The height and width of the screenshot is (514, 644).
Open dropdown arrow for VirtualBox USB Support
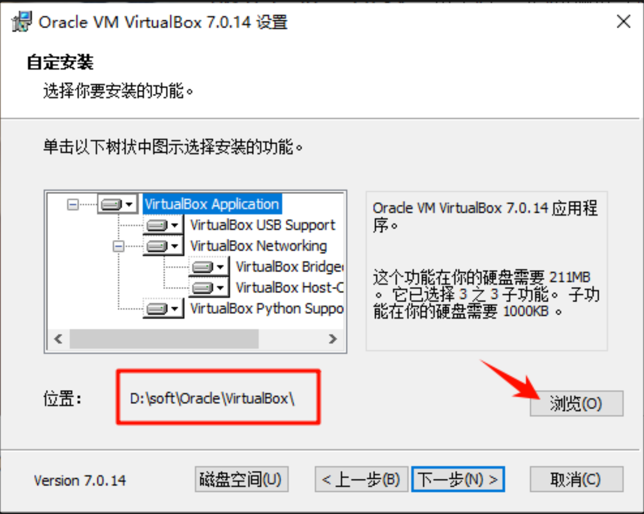pos(175,226)
